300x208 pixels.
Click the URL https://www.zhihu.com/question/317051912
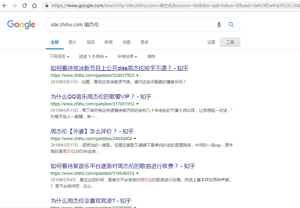pos(92,104)
